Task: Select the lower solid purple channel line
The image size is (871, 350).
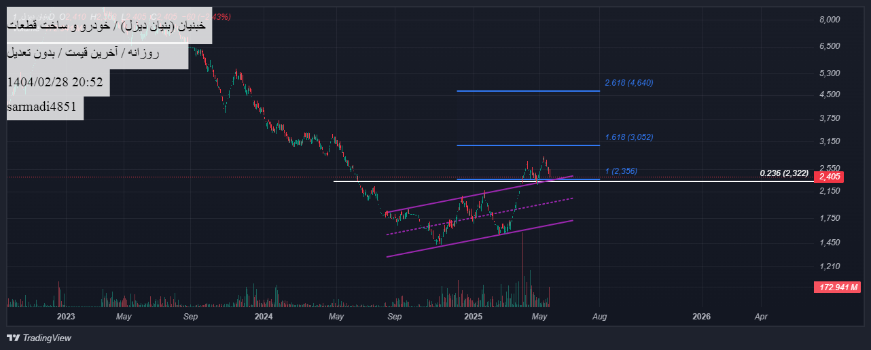Action: point(476,239)
